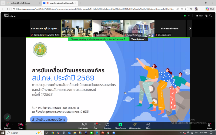Open the Chat panel
216x135 pixels.
click(95, 126)
